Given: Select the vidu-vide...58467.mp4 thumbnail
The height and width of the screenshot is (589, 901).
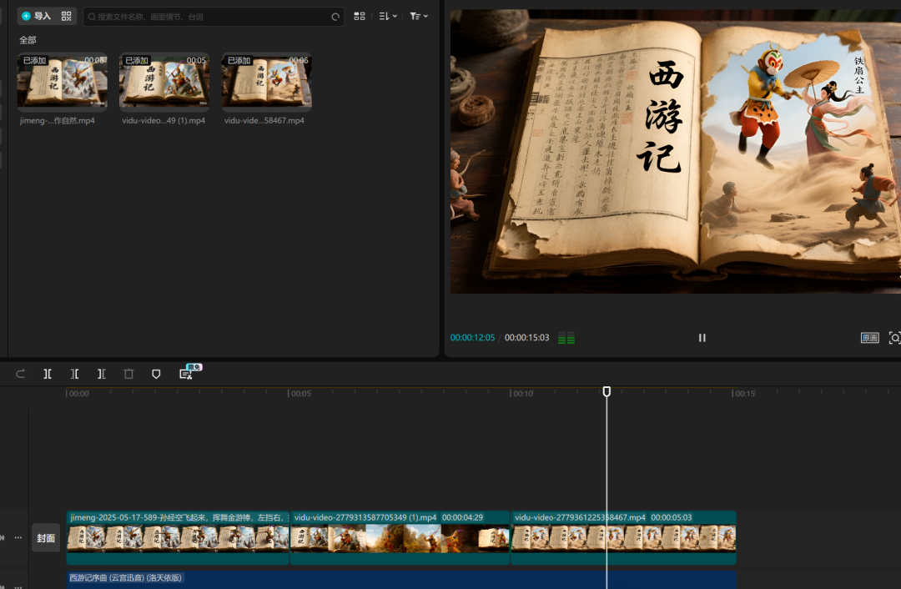Looking at the screenshot, I should click(267, 81).
